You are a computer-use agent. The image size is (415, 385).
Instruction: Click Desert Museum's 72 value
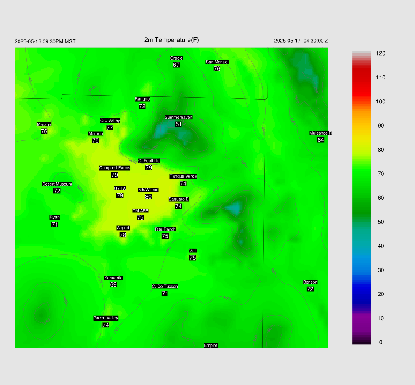pyautogui.click(x=57, y=191)
